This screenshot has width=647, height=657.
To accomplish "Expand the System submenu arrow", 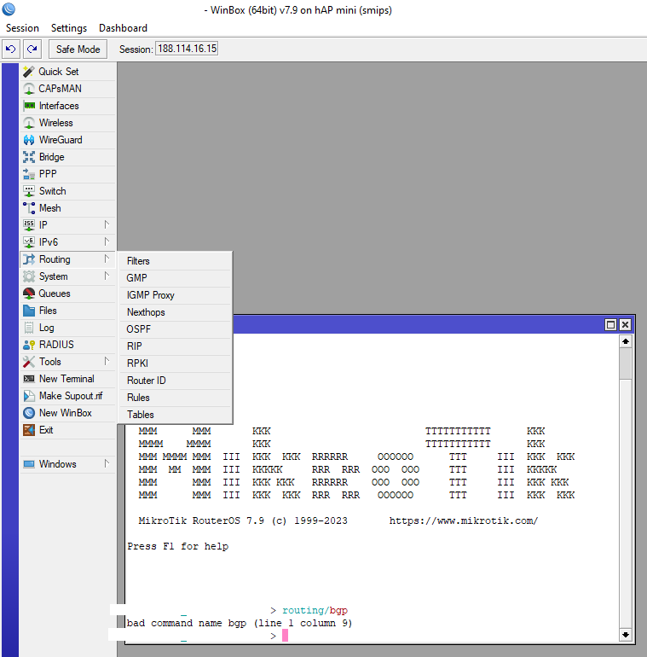I will [107, 276].
